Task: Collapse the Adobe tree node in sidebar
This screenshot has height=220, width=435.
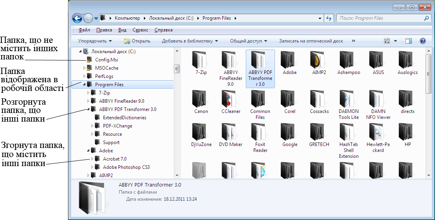Action: coord(88,151)
